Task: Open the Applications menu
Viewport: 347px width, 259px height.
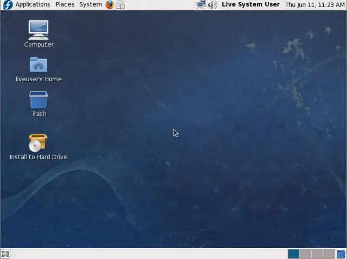Action: click(x=33, y=4)
